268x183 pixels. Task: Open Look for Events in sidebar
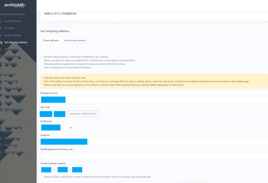pyautogui.click(x=13, y=21)
